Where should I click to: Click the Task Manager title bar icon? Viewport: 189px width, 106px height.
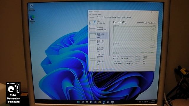click(89, 12)
